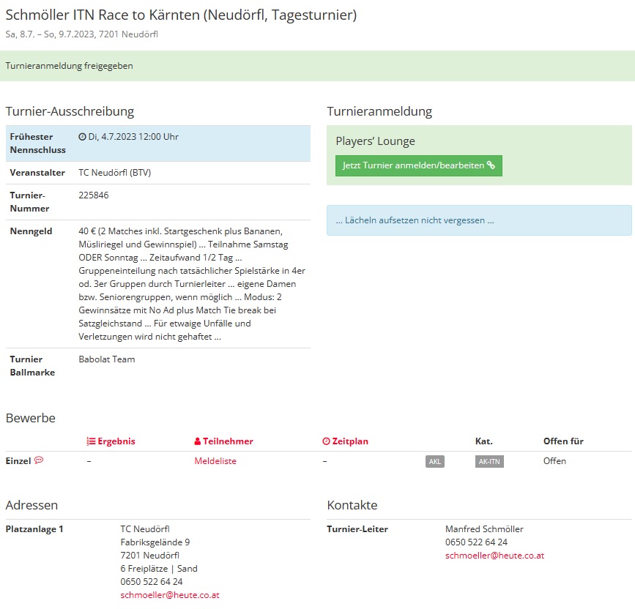Click the tournament number 225846
Image resolution: width=635 pixels, height=609 pixels.
(x=94, y=195)
